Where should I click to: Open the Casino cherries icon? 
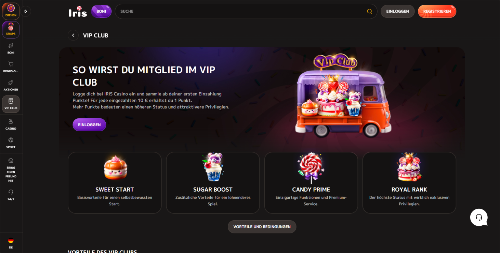tap(11, 124)
